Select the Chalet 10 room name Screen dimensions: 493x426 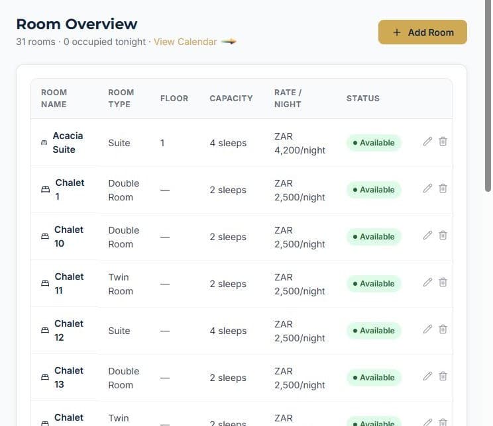pos(69,236)
